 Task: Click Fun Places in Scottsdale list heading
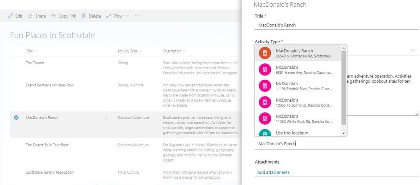click(53, 35)
